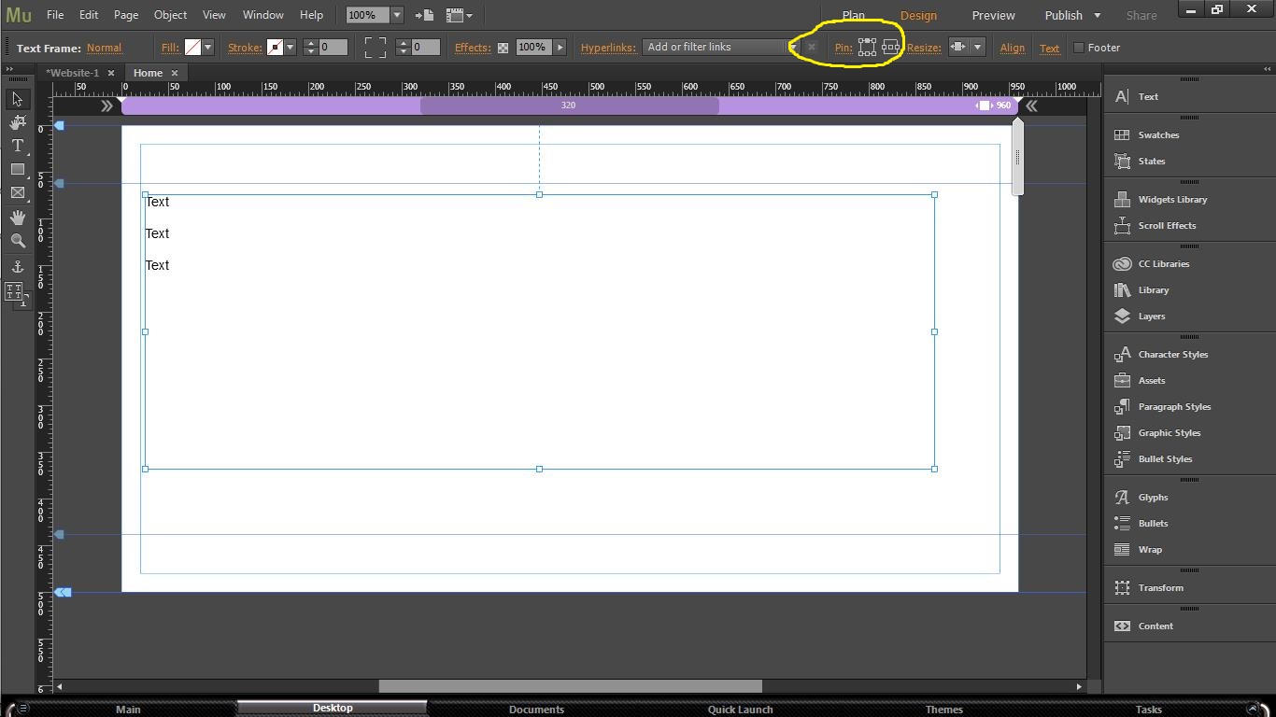Collapse the left tools panel chevrons
Image resolution: width=1276 pixels, height=717 pixels.
(x=8, y=69)
